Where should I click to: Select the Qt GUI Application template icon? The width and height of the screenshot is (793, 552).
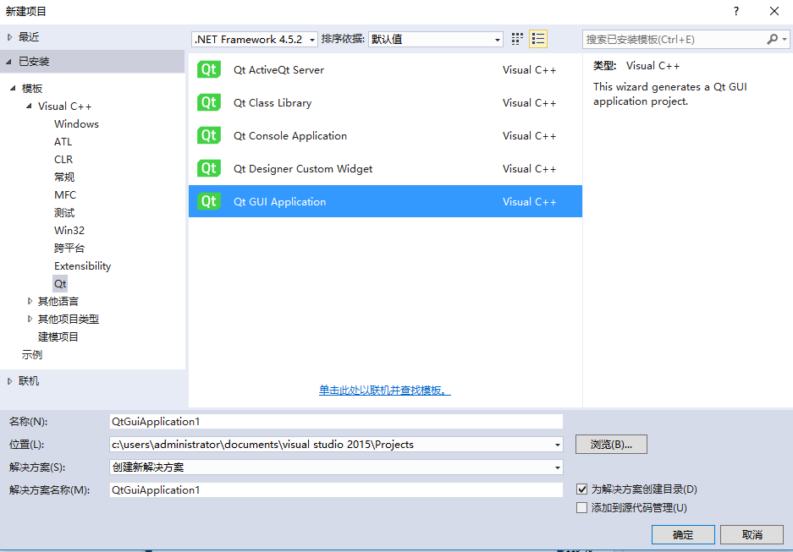click(x=208, y=201)
